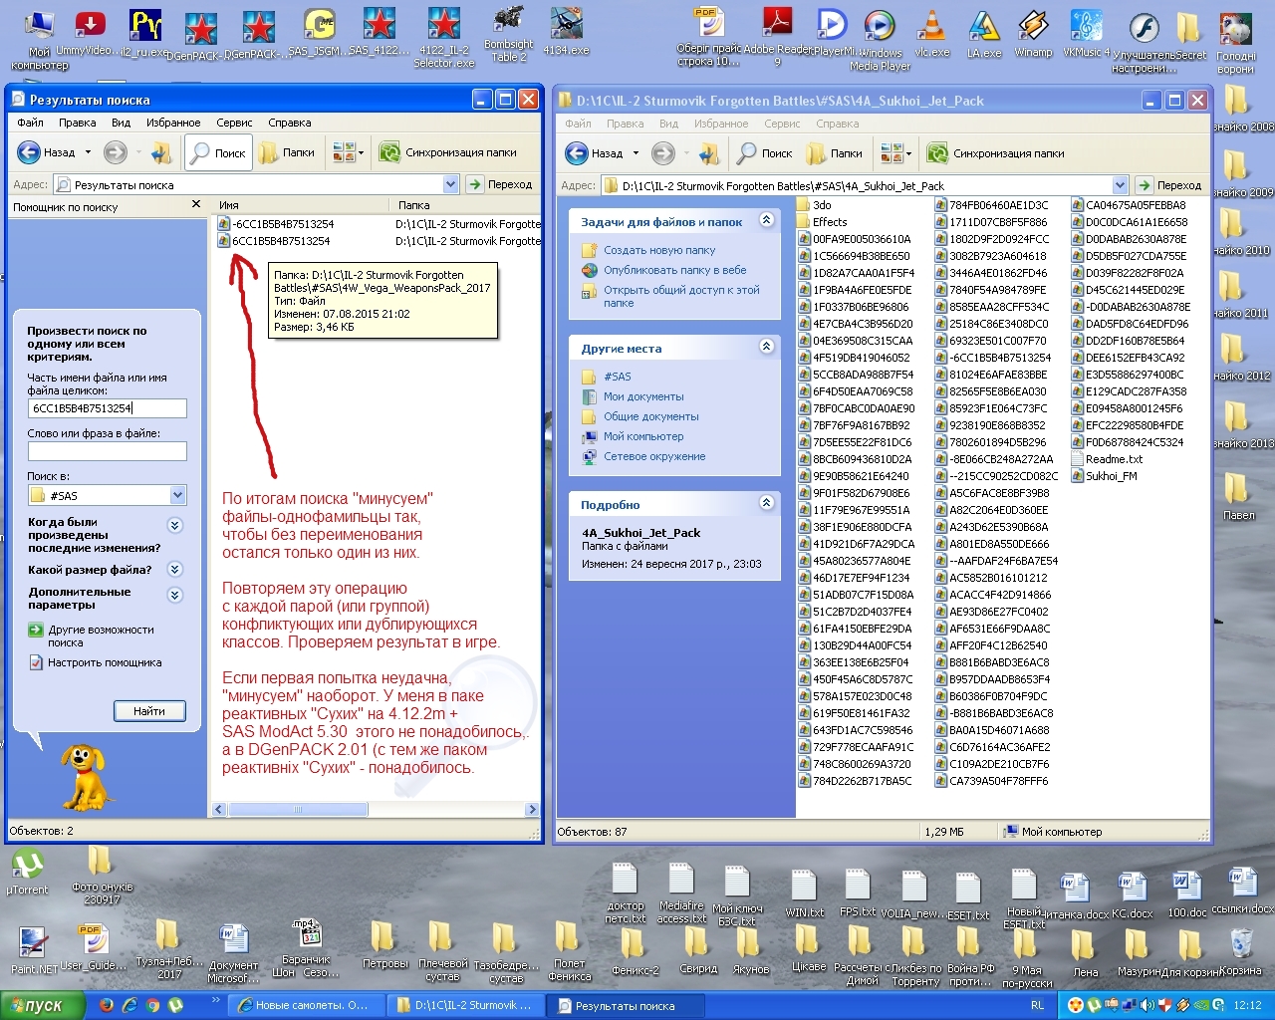Select Sukhoi_FM file in listing

coord(1104,476)
